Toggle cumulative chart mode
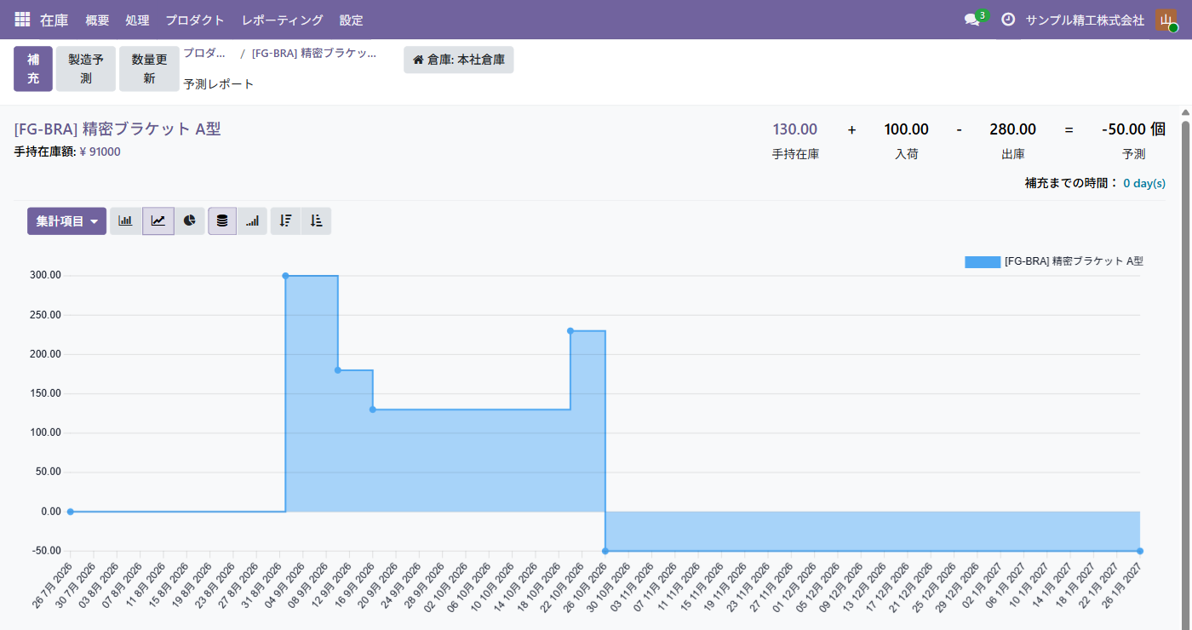Viewport: 1192px width, 630px height. pos(252,221)
